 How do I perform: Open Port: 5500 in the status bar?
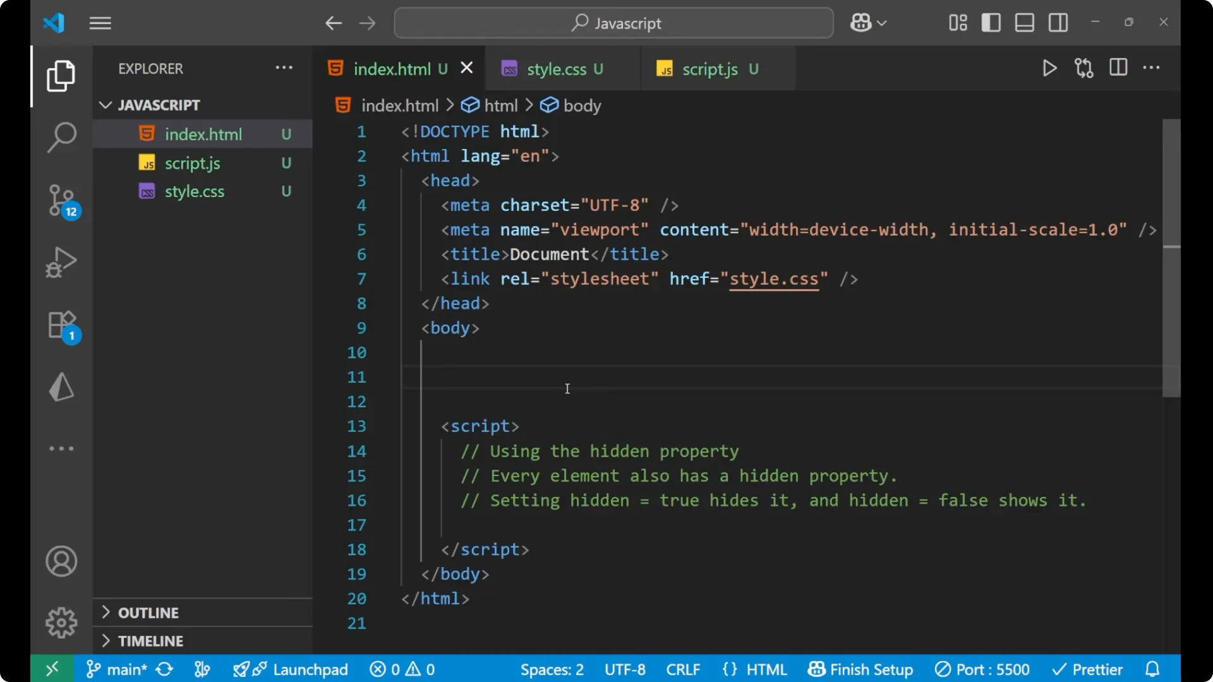(983, 669)
